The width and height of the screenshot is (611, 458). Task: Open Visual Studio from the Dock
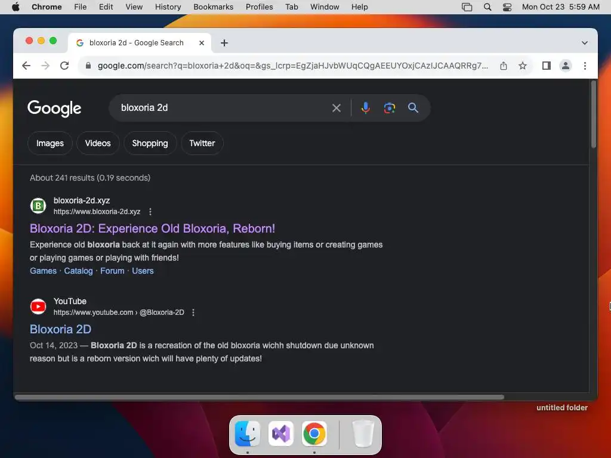[281, 434]
